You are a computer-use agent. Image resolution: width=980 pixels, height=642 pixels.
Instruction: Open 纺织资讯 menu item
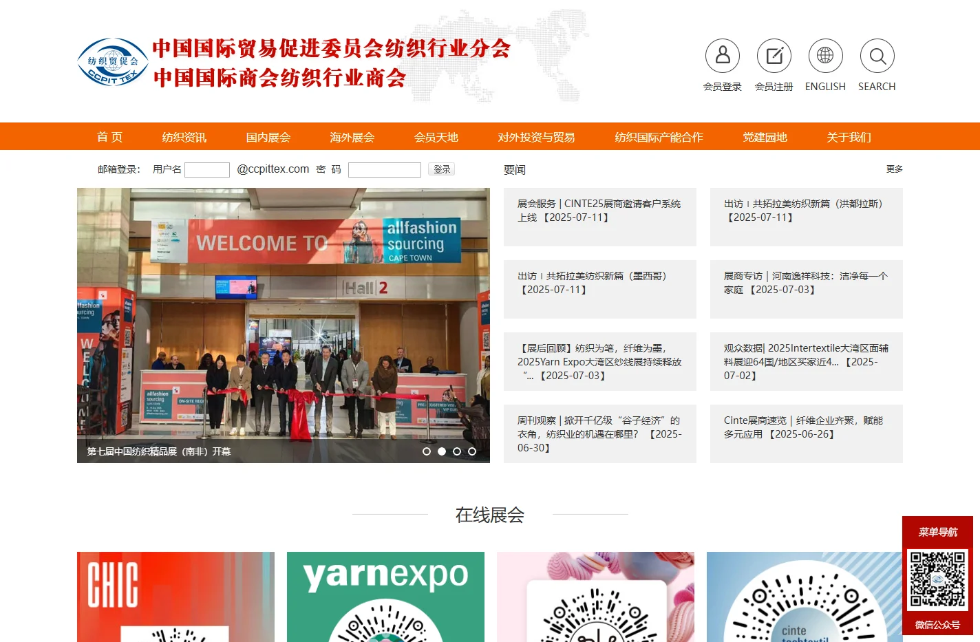184,137
